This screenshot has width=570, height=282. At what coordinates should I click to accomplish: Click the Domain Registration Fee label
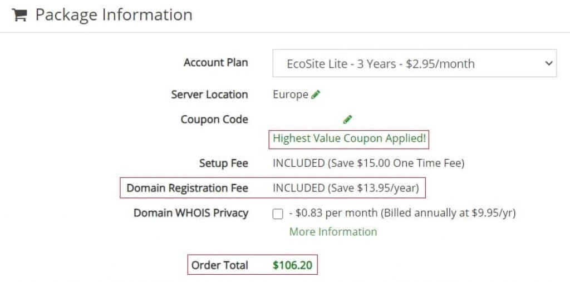187,188
